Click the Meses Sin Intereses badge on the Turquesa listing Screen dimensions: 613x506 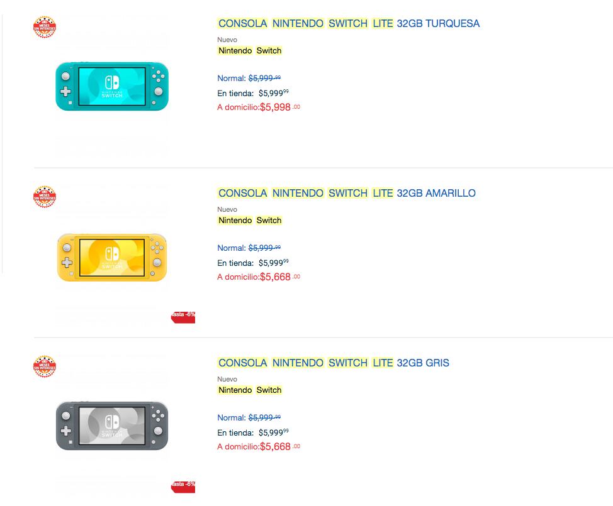tap(44, 27)
